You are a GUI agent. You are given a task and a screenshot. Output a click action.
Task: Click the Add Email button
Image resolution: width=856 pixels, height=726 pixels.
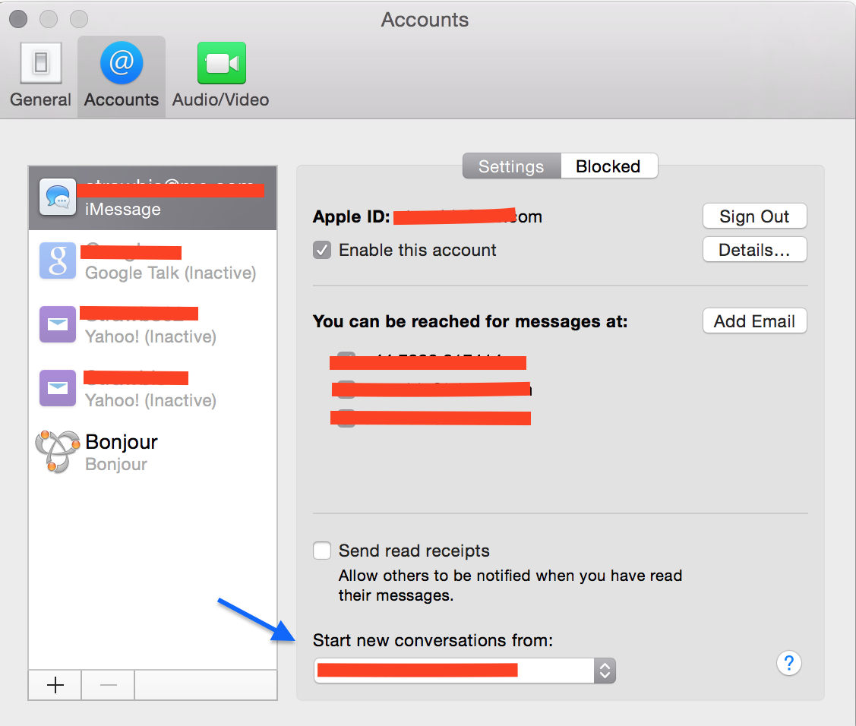[754, 321]
